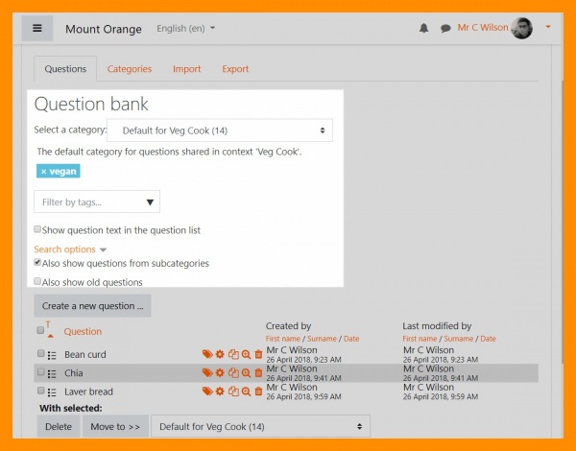The width and height of the screenshot is (576, 451).
Task: Expand the English (en) language menu
Action: pos(185,29)
